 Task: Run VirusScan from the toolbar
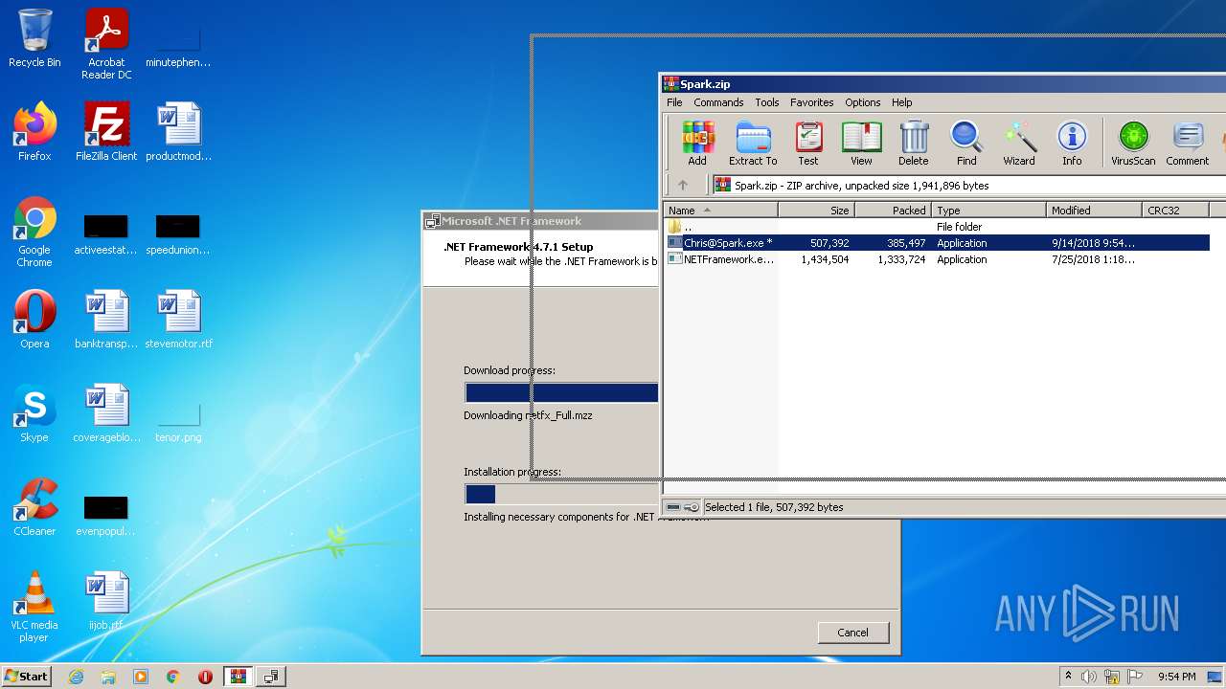[1133, 144]
